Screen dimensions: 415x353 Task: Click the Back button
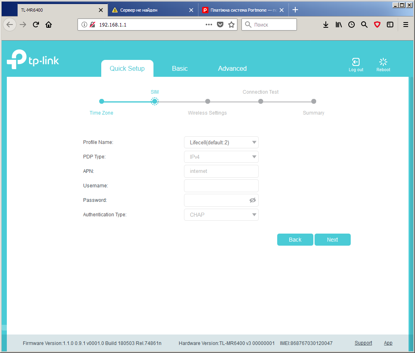tap(295, 240)
